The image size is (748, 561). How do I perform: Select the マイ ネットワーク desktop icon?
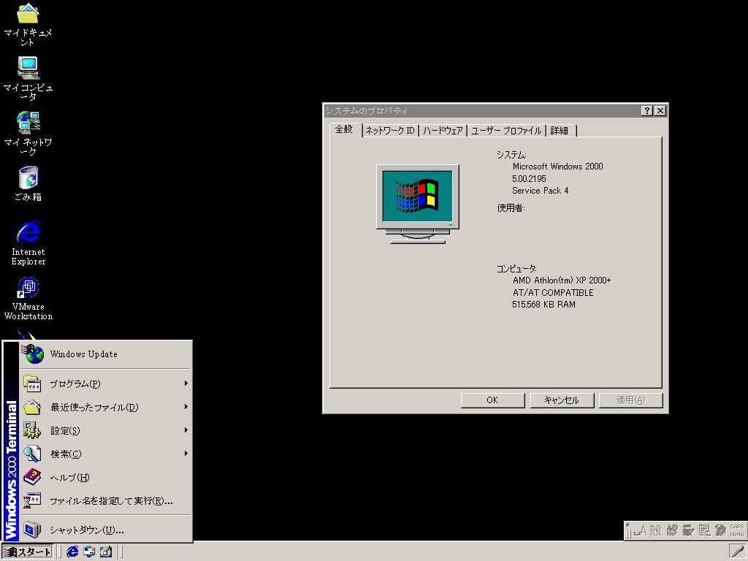click(28, 134)
